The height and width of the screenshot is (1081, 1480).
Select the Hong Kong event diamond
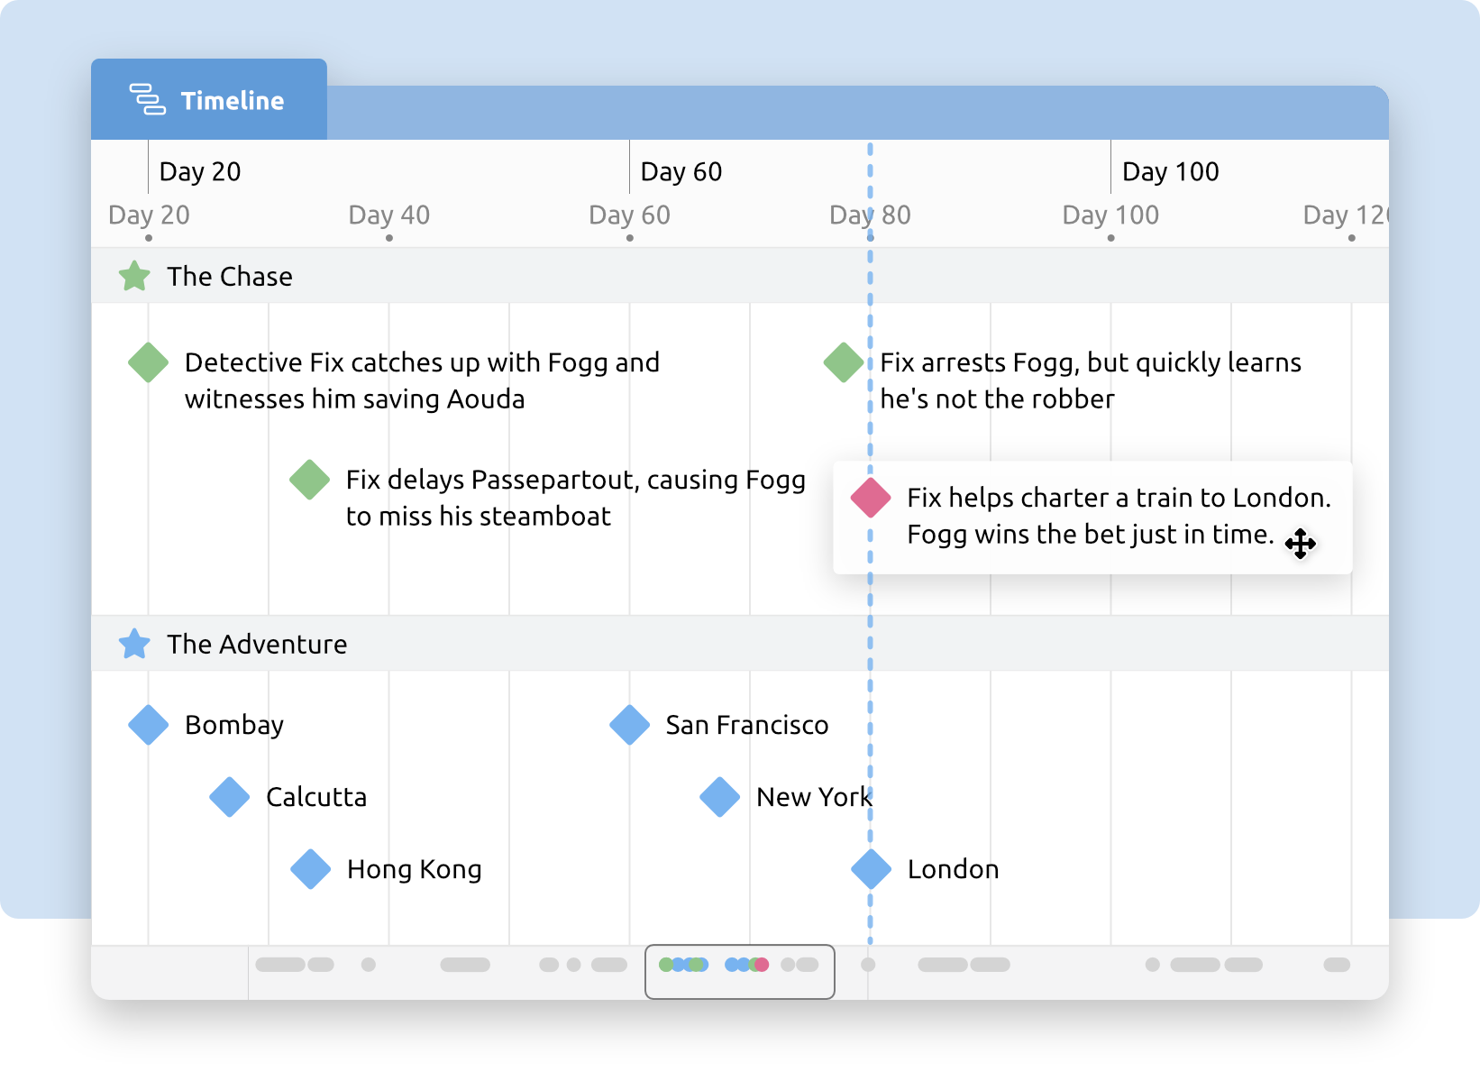coord(311,868)
